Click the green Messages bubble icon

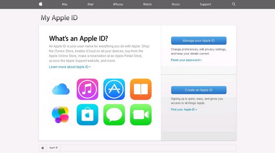114,115
